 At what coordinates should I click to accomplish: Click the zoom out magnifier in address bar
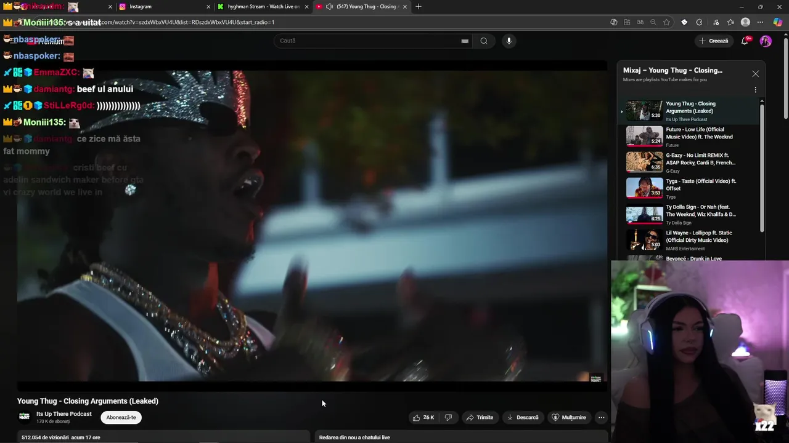[x=653, y=22]
